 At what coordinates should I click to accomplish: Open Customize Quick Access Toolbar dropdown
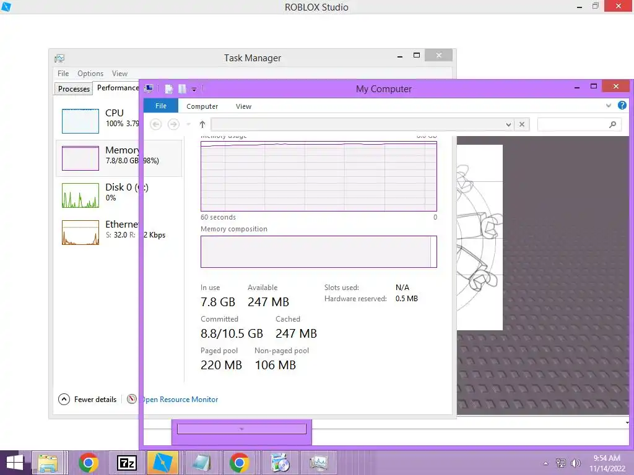194,89
